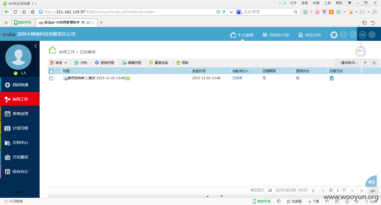The height and width of the screenshot is (205, 381).
Task: Expand address bar history dropdown chevron
Action: click(231, 12)
